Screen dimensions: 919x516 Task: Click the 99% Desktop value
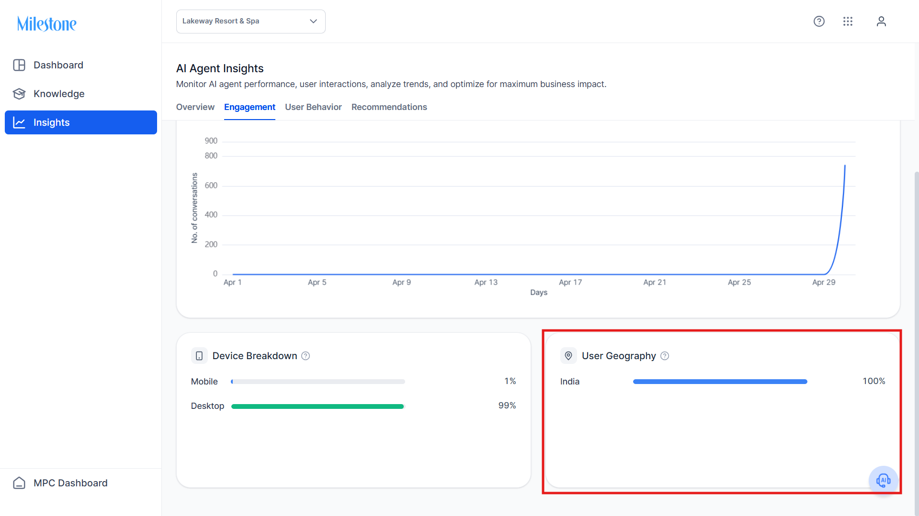507,406
